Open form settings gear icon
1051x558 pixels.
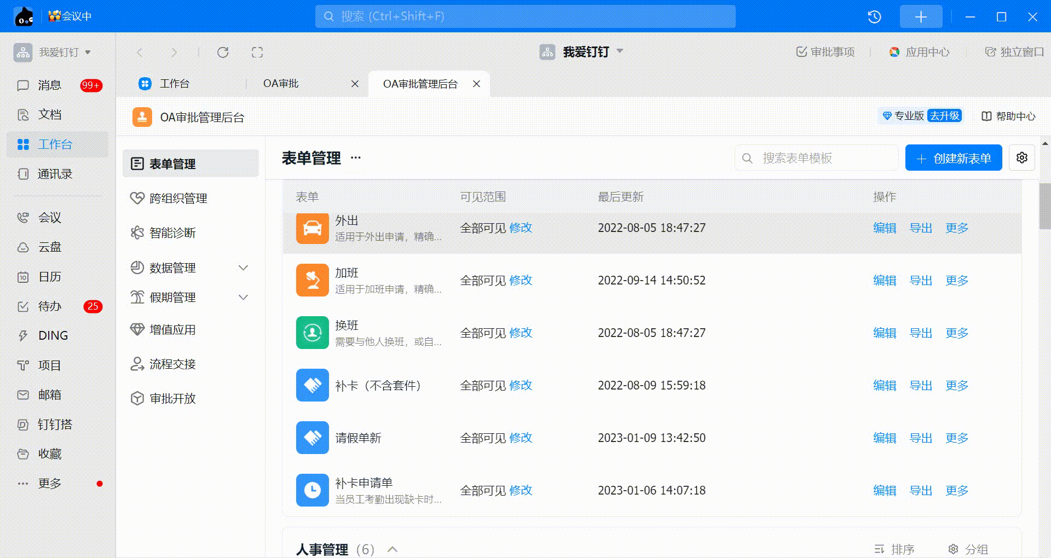[1021, 158]
